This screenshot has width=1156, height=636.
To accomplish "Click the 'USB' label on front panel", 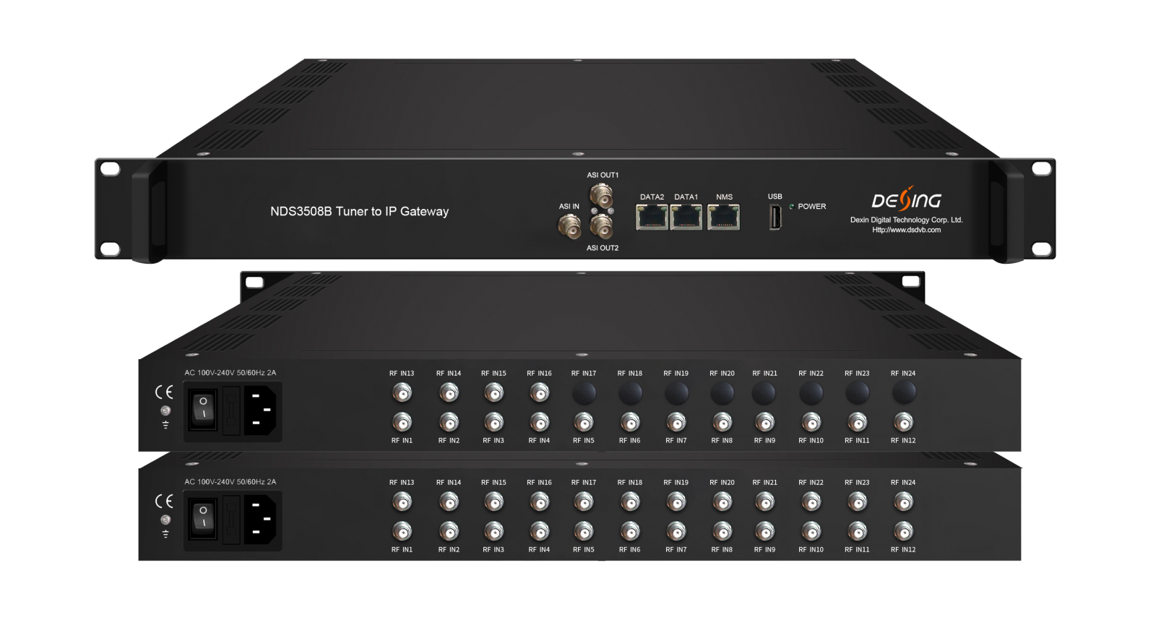I will point(775,197).
